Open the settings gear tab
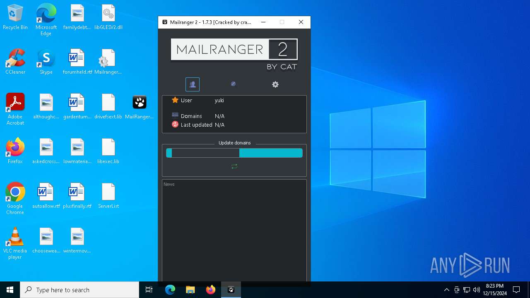Screen dimensions: 530x298 point(275,84)
